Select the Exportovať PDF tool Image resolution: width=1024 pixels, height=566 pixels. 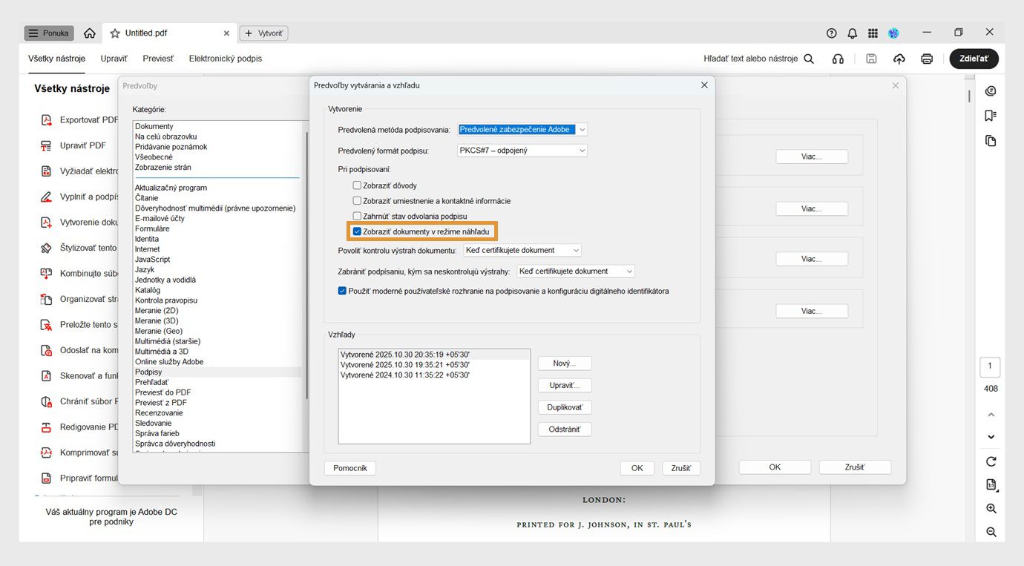pyautogui.click(x=79, y=120)
